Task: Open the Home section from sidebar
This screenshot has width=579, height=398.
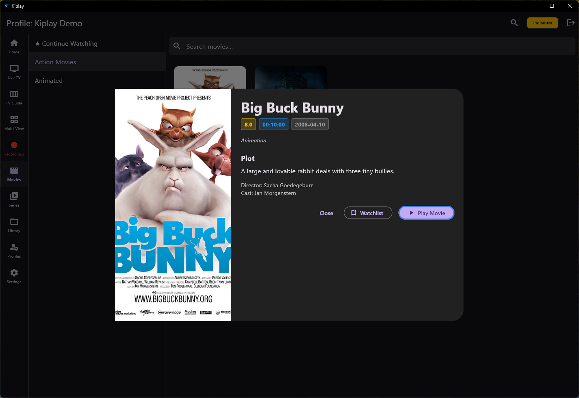Action: 14,46
